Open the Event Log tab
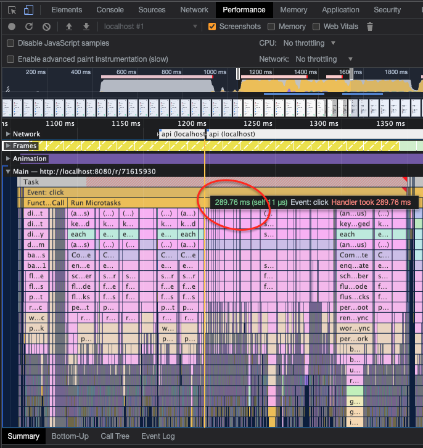This screenshot has height=448, width=423. pos(158,436)
